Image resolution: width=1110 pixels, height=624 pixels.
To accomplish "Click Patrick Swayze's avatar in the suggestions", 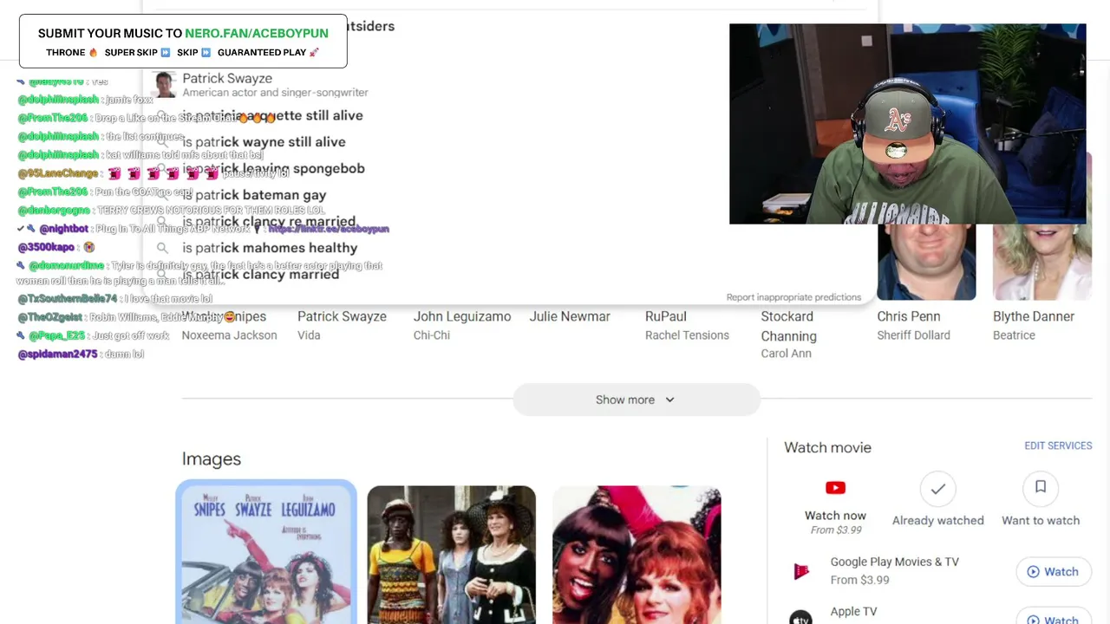I will click(164, 84).
